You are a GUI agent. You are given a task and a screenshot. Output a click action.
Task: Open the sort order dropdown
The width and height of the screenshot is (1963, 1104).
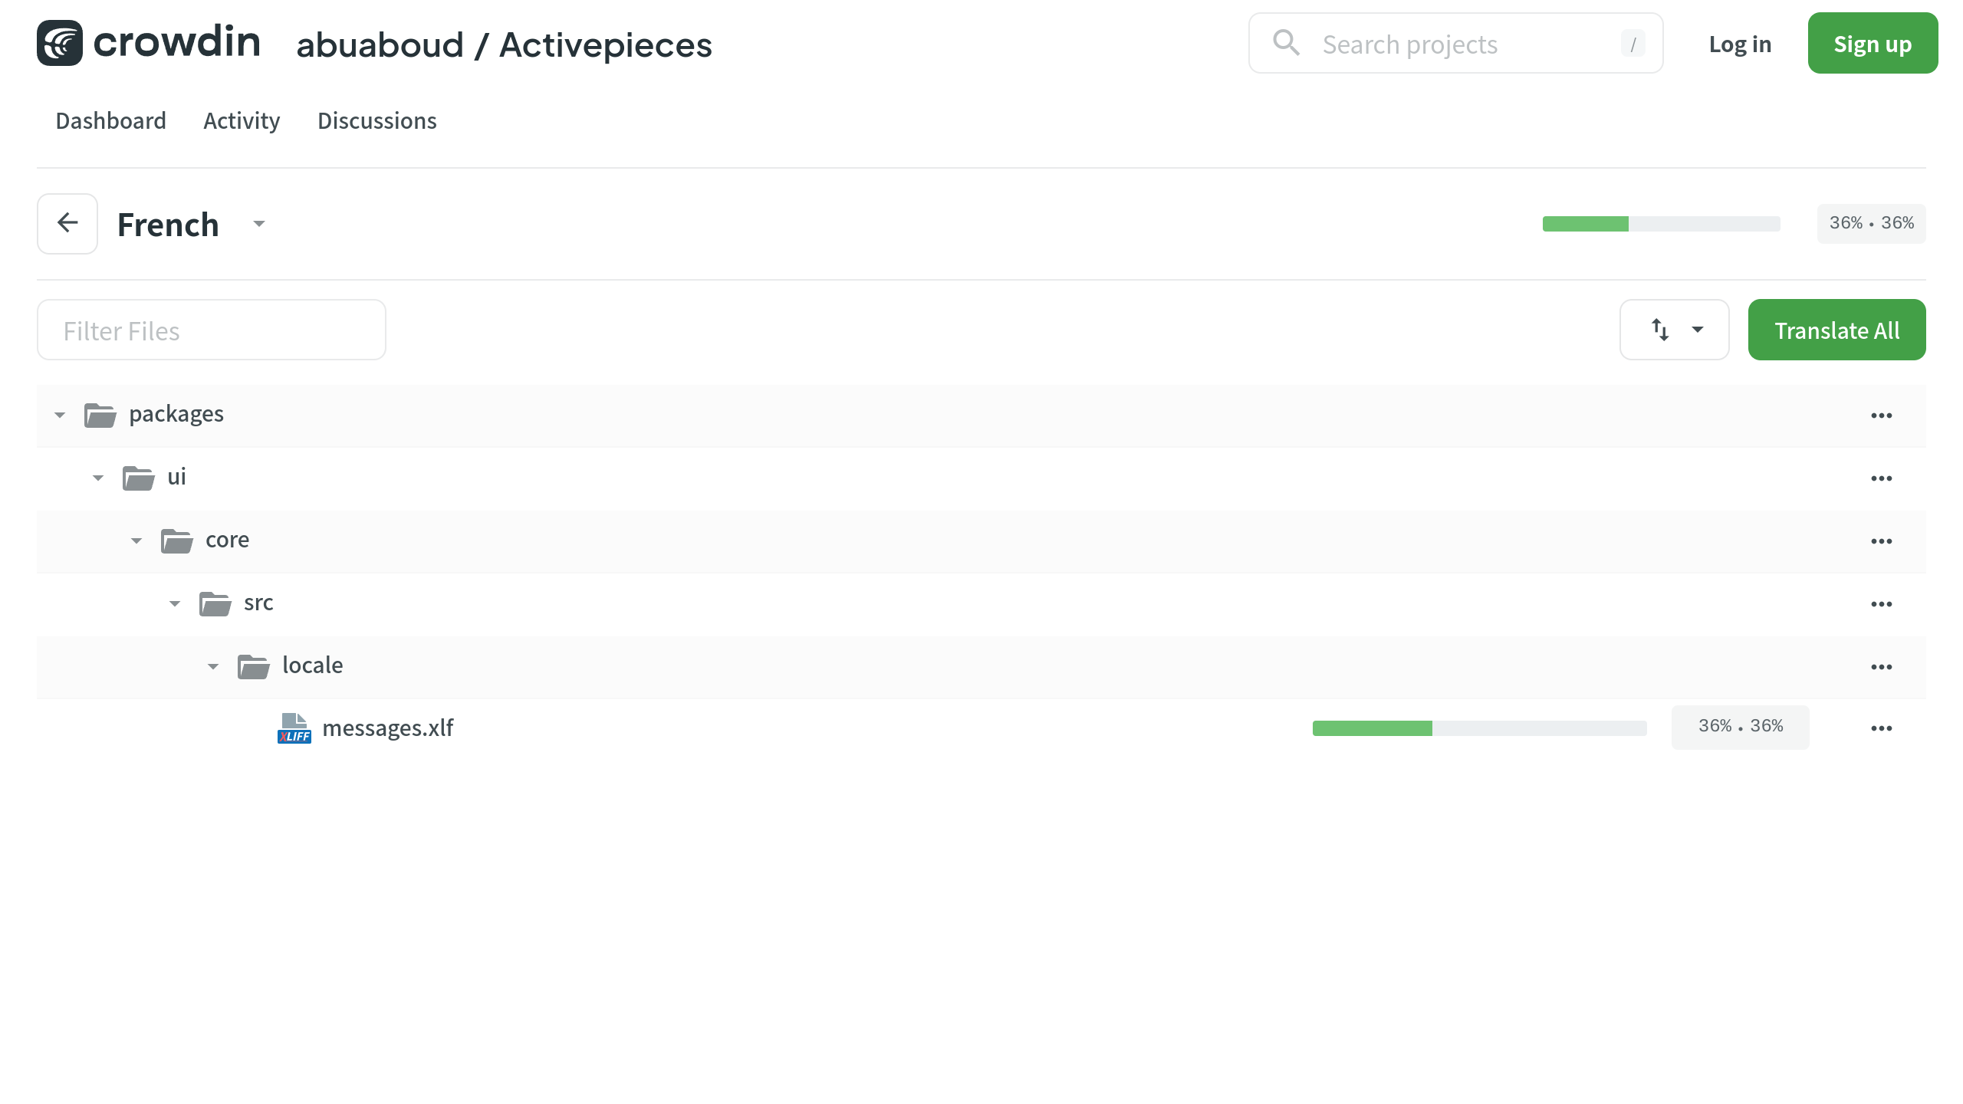click(x=1675, y=330)
